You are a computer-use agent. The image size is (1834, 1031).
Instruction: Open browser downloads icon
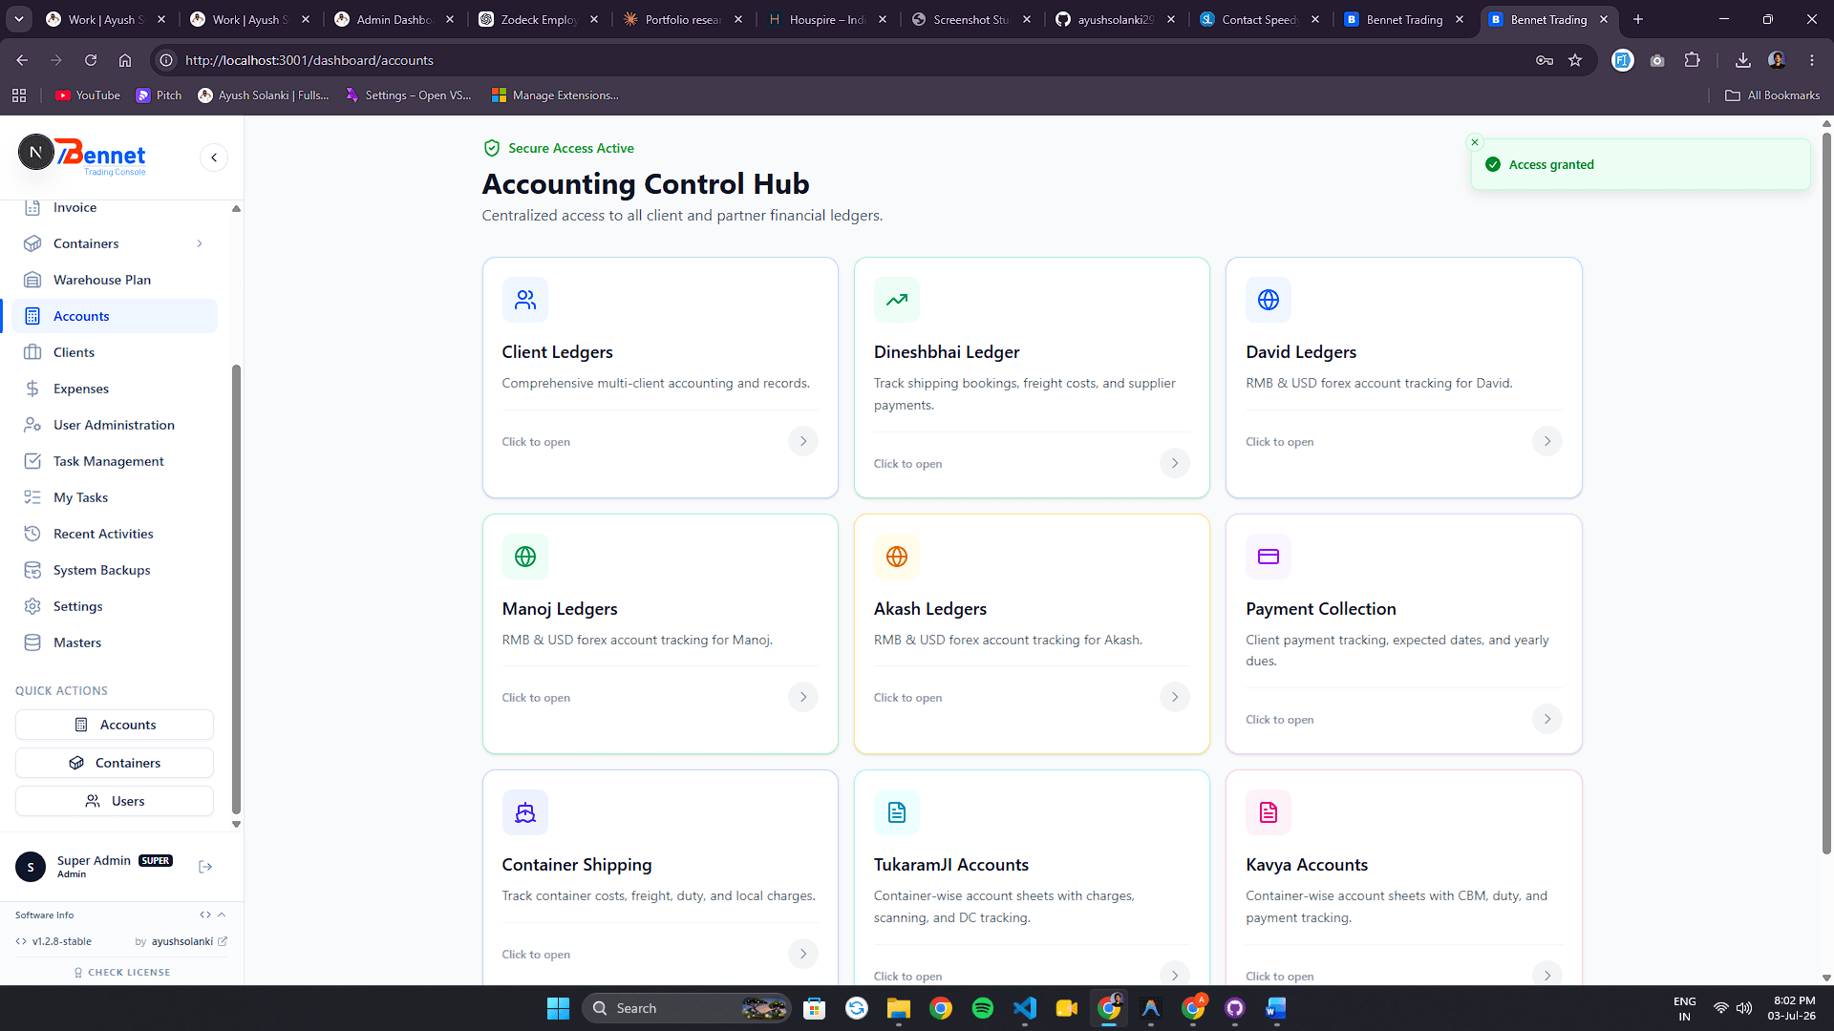pos(1742,60)
